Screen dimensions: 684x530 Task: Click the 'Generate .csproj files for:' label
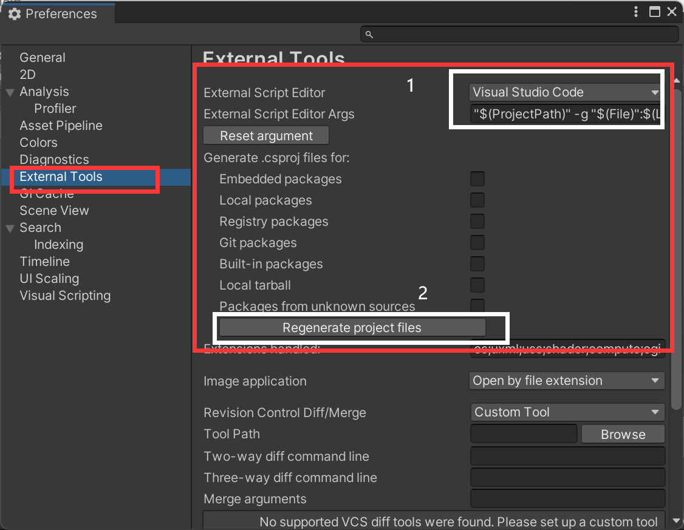pos(276,158)
